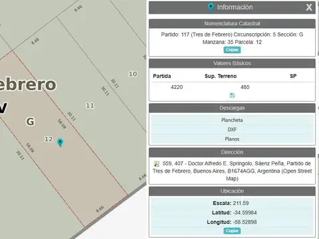The image size is (319, 239).
Task: Download the DXF file
Action: pos(232,129)
